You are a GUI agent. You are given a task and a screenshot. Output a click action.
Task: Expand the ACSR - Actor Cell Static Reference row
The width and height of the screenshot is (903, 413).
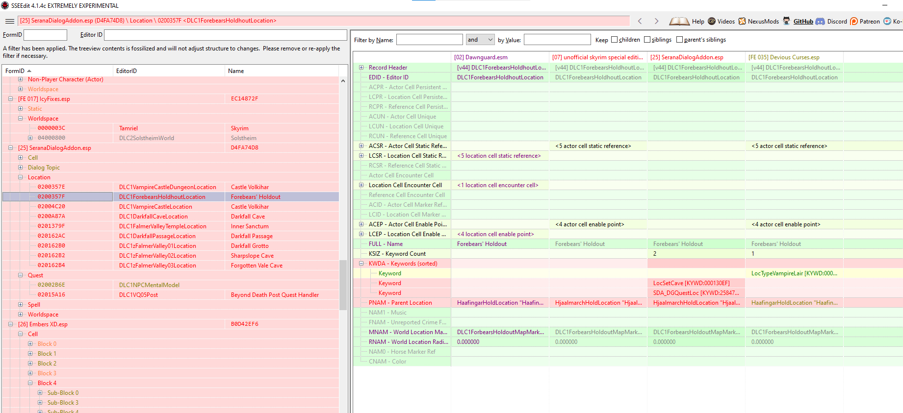point(361,146)
